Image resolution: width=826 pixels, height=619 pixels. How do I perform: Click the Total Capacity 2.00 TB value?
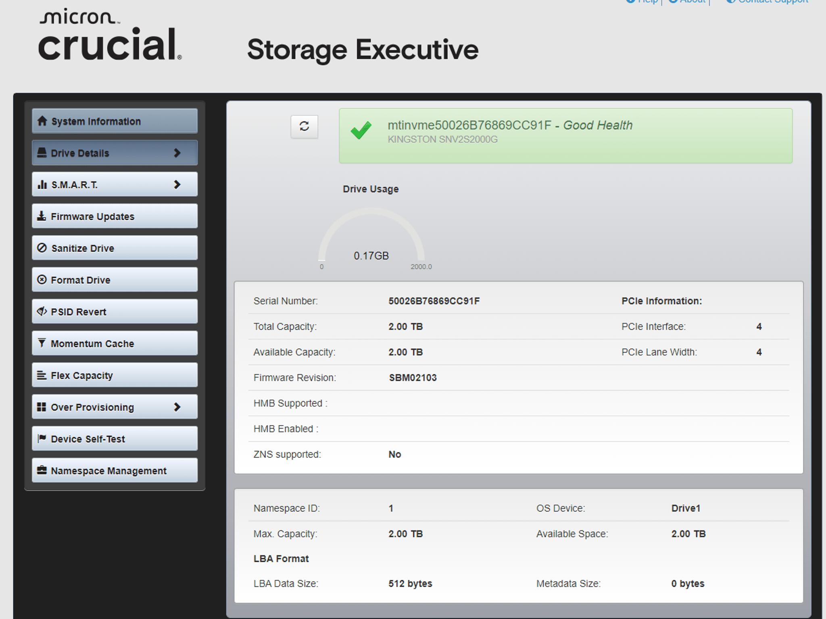[405, 326]
